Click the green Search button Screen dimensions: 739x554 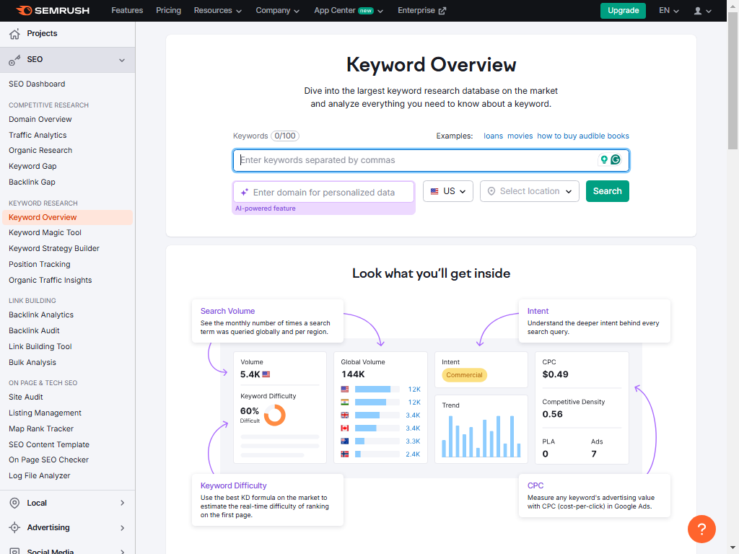(x=607, y=191)
